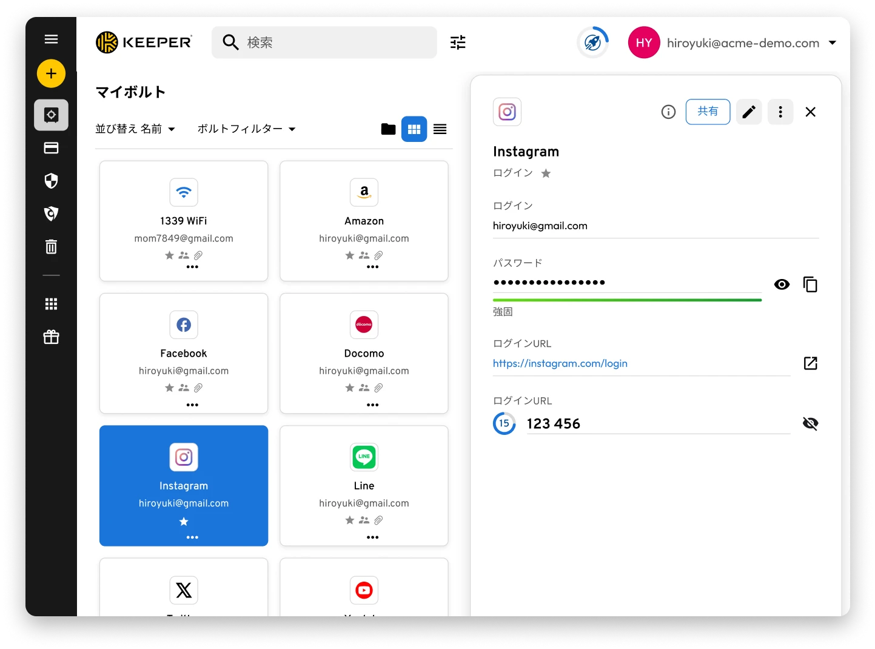Viewport: 875px width, 649px height.
Task: Open the vault icon in the sidebar
Action: coord(51,115)
